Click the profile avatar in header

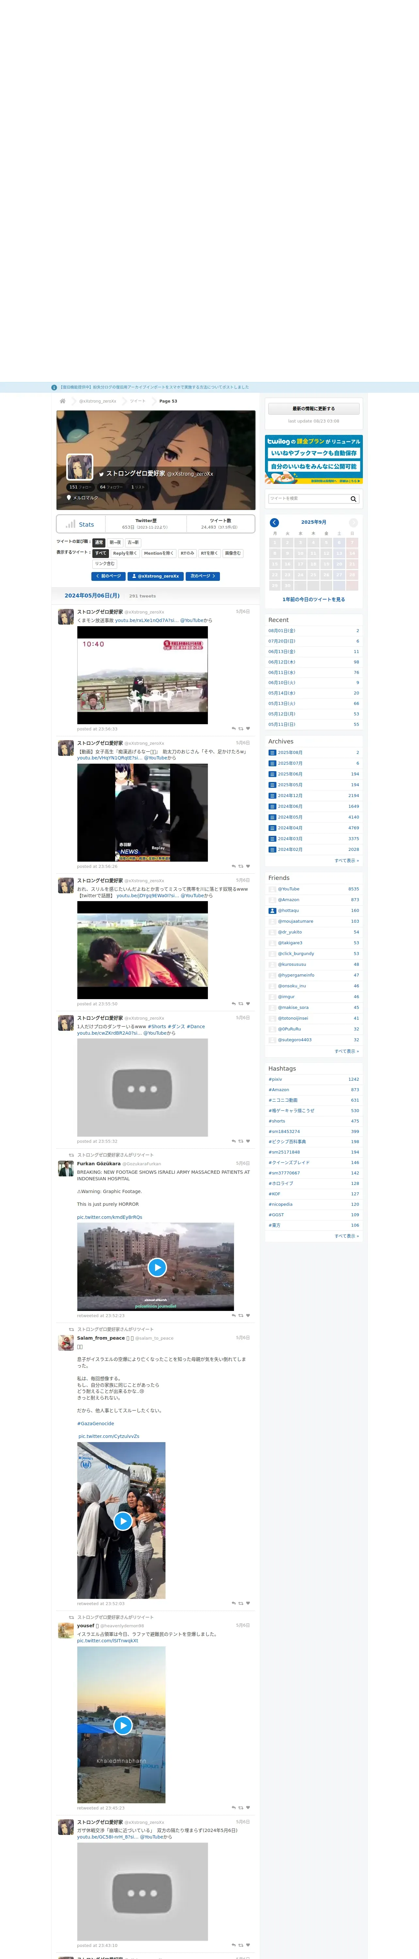click(x=80, y=467)
